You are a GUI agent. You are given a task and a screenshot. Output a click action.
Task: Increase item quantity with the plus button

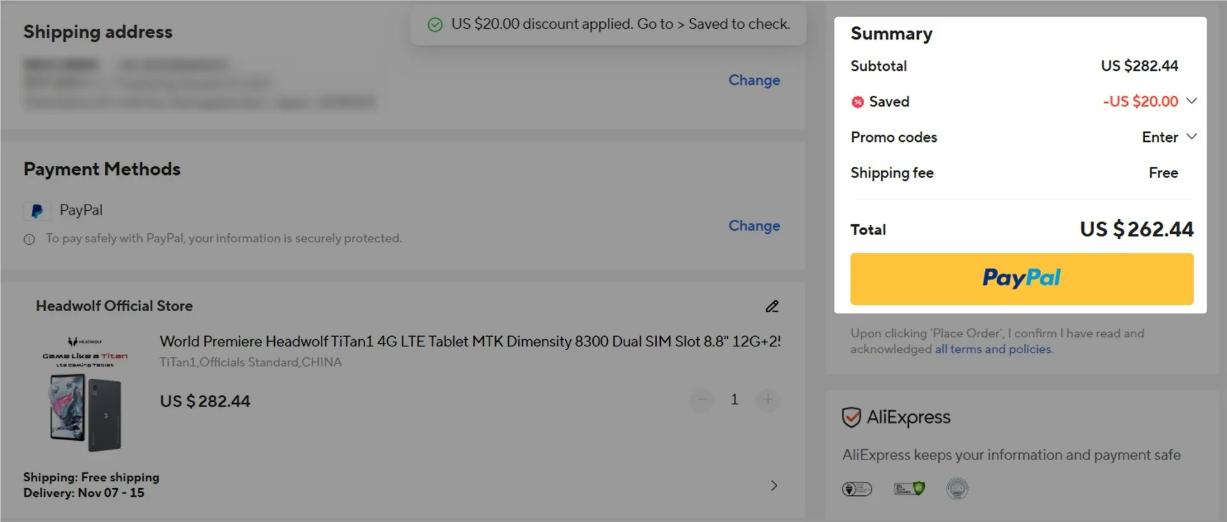[768, 400]
